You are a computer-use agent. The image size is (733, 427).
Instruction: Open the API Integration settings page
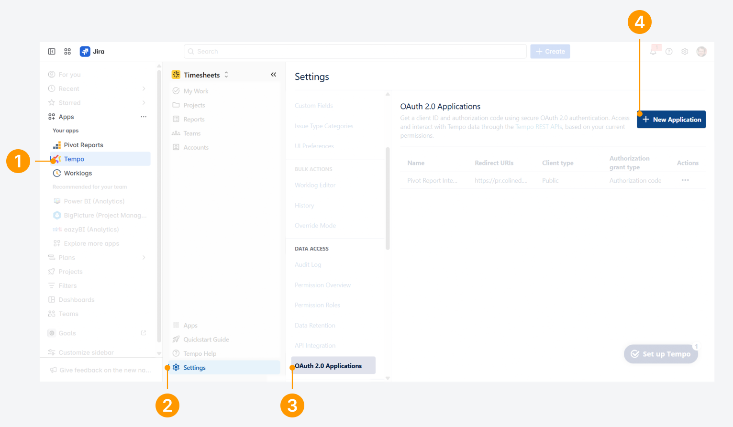point(315,346)
